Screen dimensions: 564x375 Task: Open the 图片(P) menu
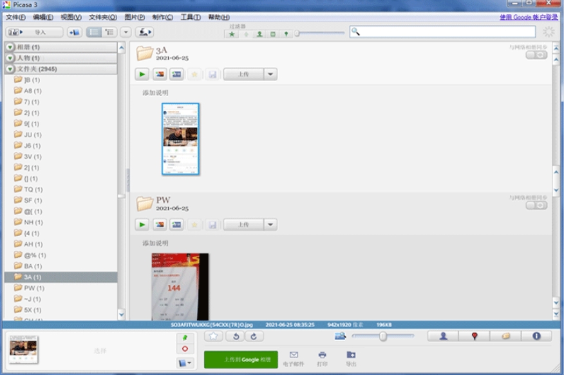pyautogui.click(x=134, y=17)
